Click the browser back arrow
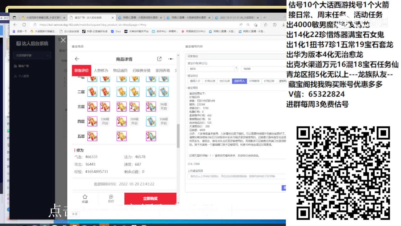The width and height of the screenshot is (401, 226). click(15, 24)
